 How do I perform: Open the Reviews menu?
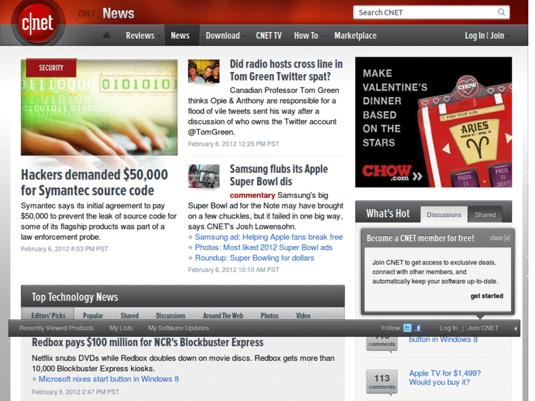tap(140, 35)
